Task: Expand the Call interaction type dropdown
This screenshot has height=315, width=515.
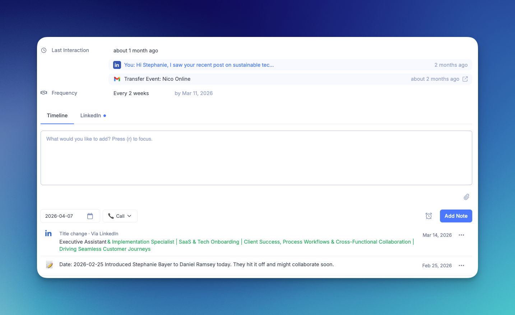Action: pyautogui.click(x=120, y=216)
